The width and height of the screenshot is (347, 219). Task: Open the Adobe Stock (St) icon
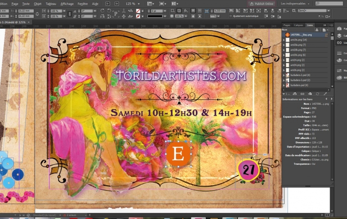[117, 3]
